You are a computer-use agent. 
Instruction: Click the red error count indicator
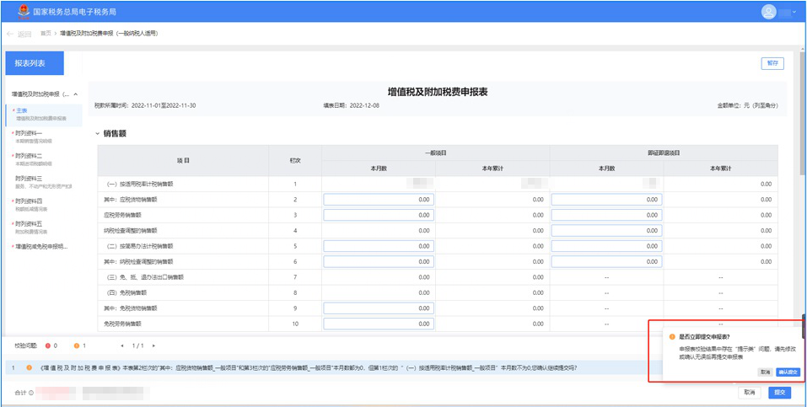49,345
